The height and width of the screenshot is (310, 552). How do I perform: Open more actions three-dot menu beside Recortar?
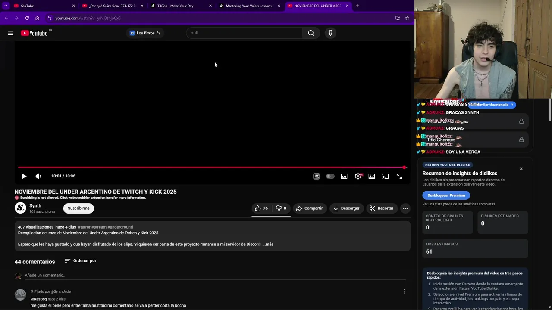click(x=405, y=208)
